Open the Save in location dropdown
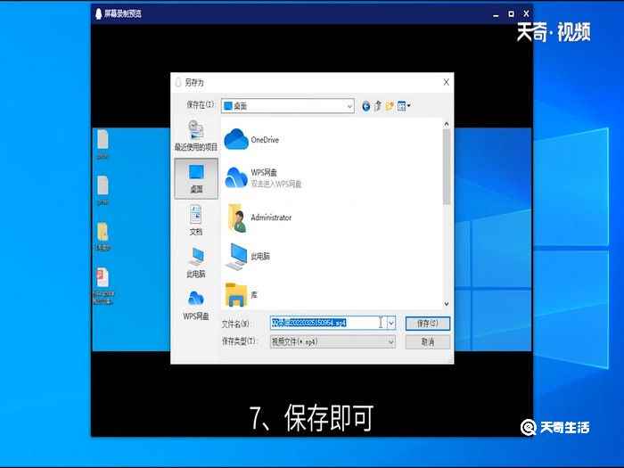 click(x=288, y=106)
